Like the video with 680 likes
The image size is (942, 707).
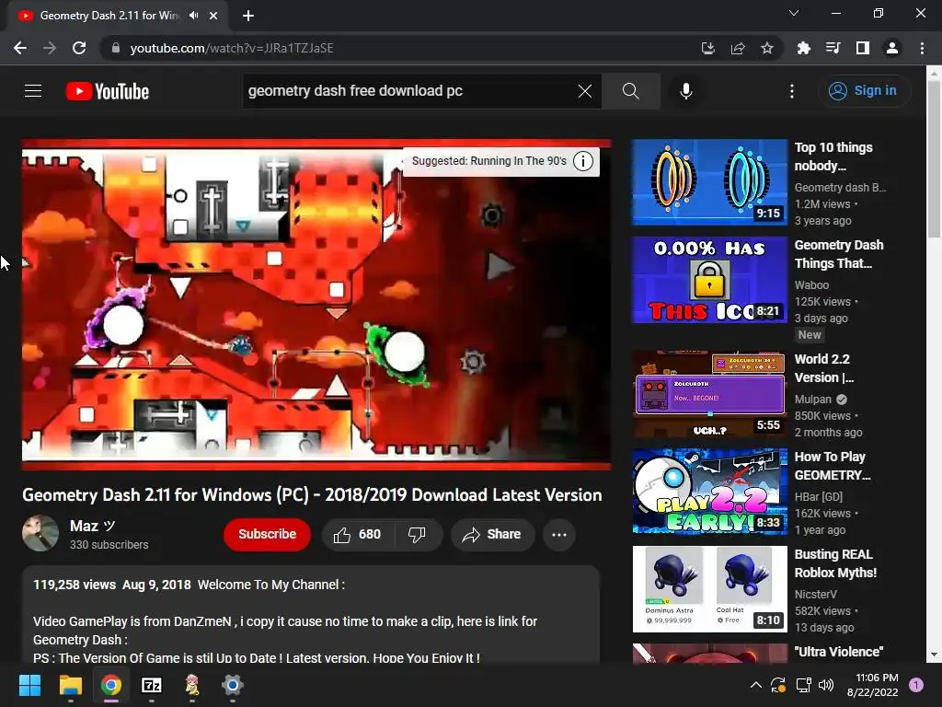358,535
